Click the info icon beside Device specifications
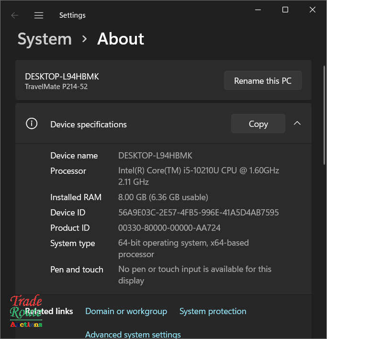This screenshot has height=339, width=392. [x=32, y=124]
